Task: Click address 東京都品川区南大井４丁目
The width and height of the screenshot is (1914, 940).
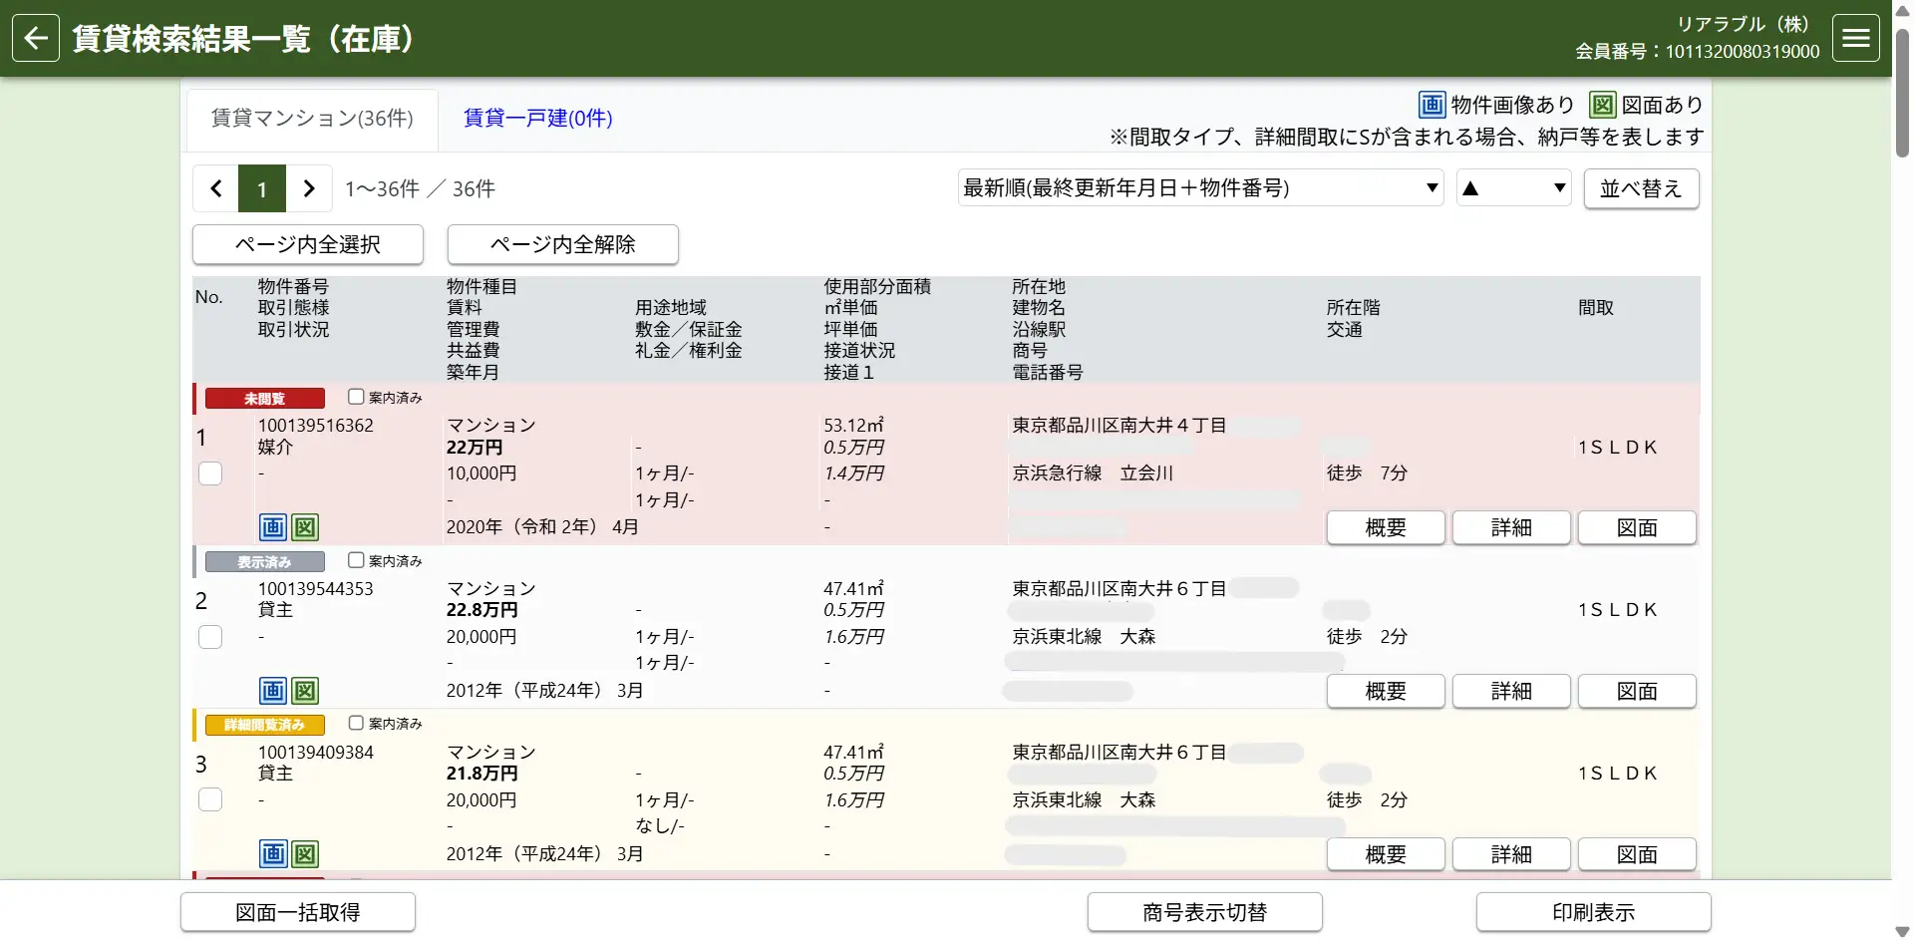Action: pos(1119,426)
